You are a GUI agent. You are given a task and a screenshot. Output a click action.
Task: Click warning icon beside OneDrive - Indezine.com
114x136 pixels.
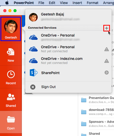tap(107, 61)
